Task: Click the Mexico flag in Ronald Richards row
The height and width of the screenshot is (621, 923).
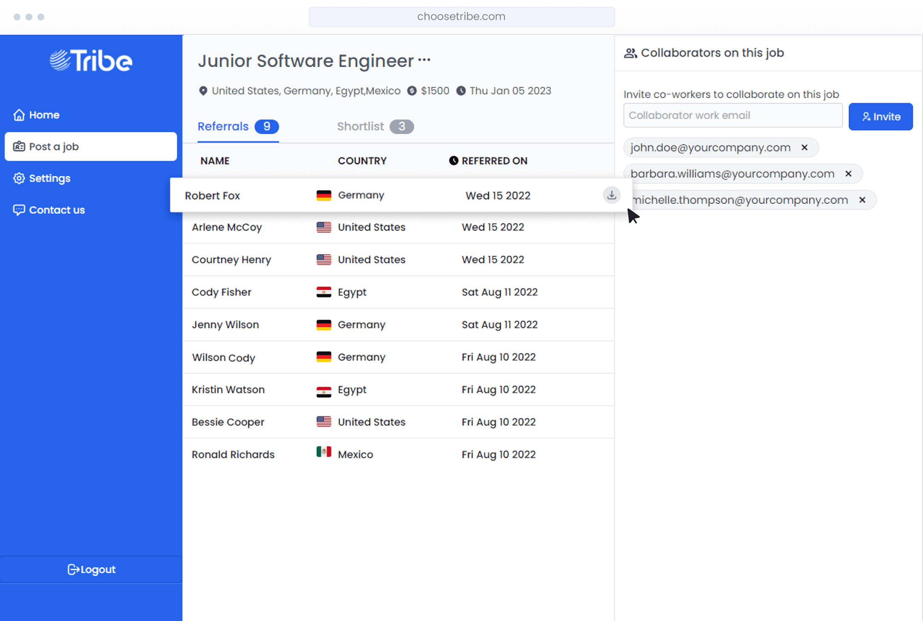Action: pos(324,452)
